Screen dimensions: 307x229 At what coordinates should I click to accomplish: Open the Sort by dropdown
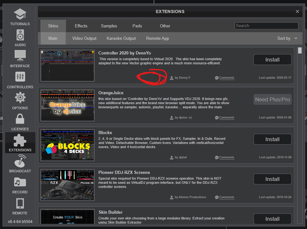(x=287, y=39)
